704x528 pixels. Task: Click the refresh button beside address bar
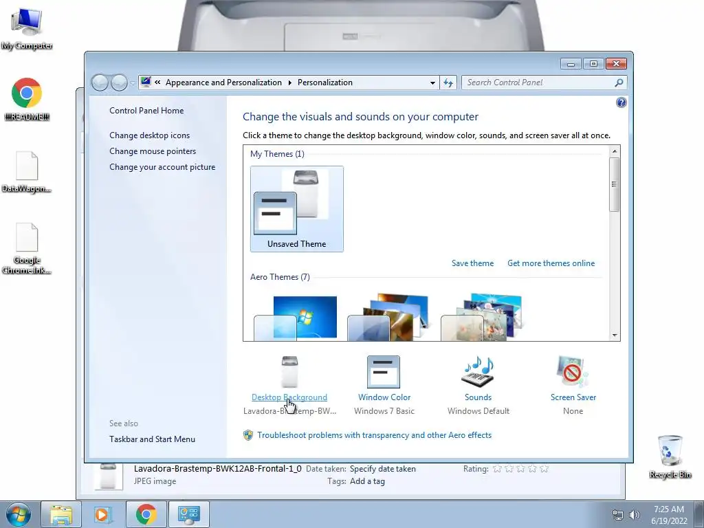click(448, 82)
